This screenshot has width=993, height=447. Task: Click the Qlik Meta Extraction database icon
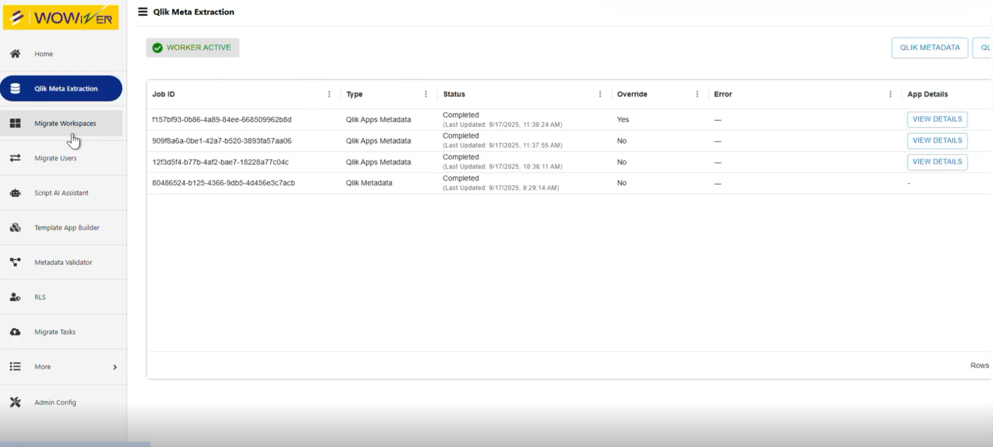15,88
